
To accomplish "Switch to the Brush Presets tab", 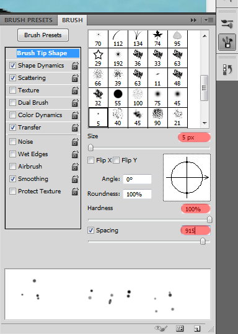I will tap(29, 20).
